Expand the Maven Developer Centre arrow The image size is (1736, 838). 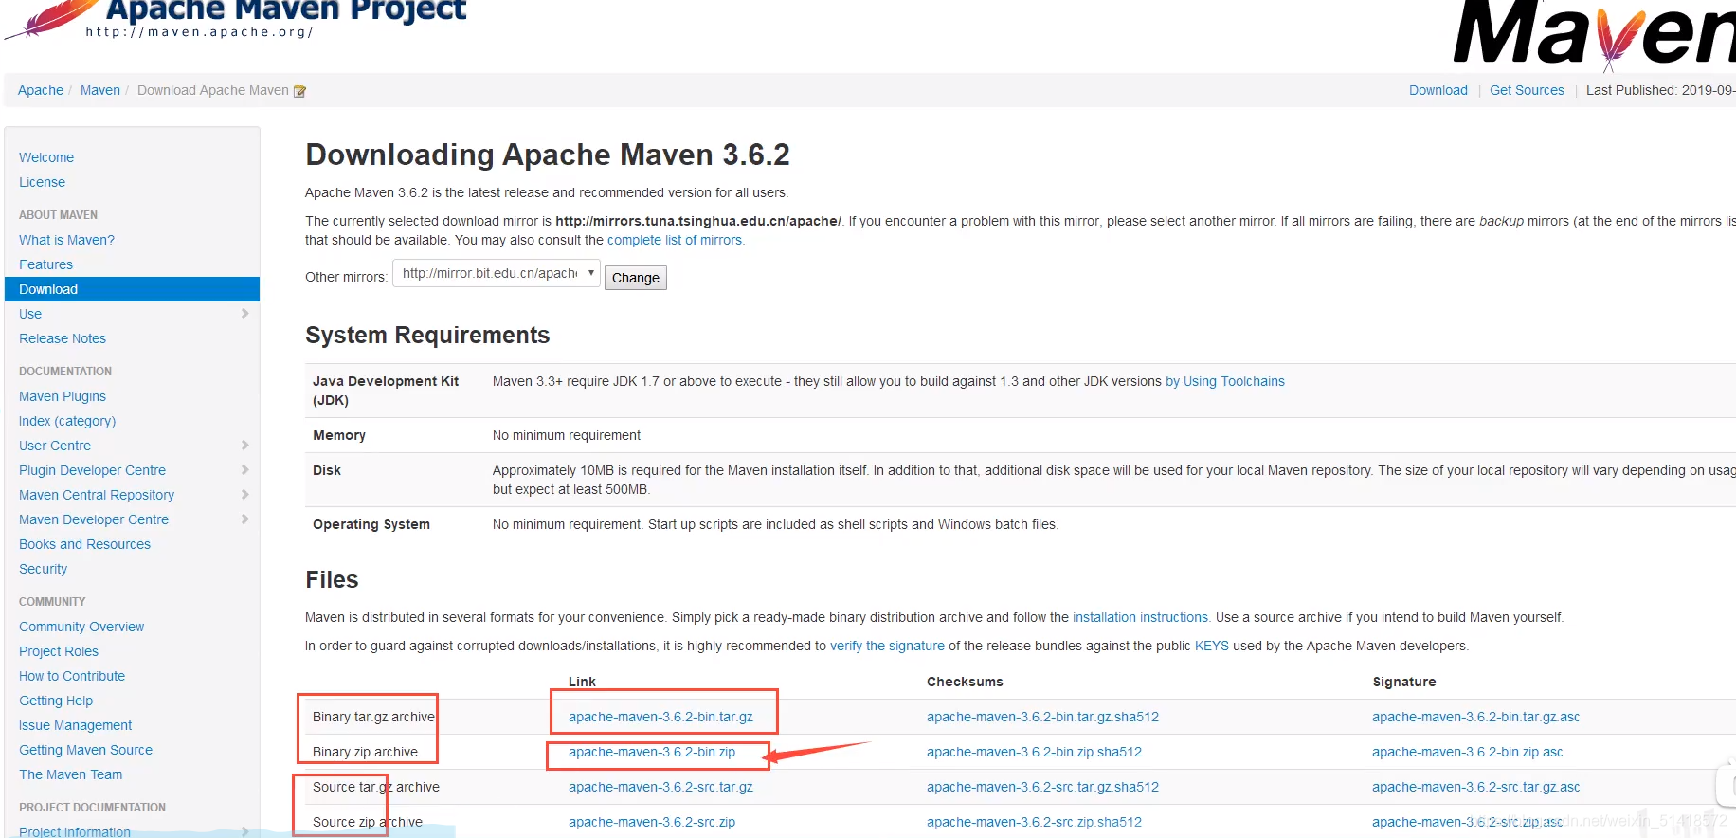pyautogui.click(x=244, y=519)
